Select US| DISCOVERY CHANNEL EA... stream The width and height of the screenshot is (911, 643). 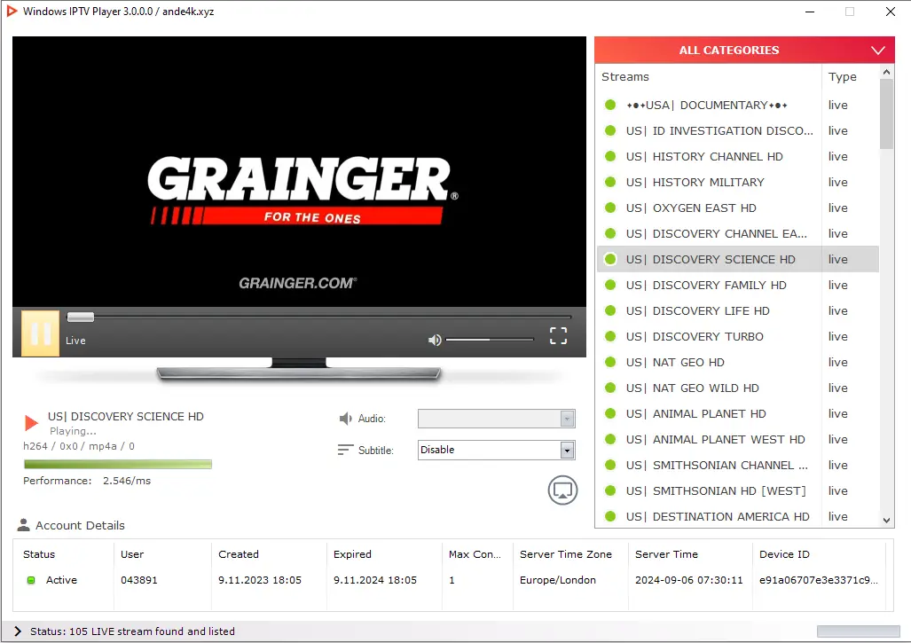(737, 233)
